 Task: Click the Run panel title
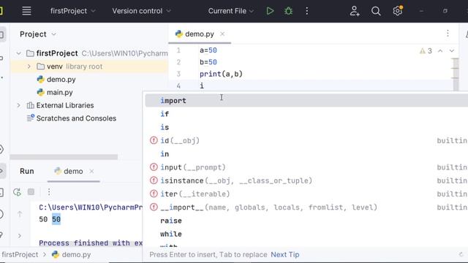tap(27, 171)
